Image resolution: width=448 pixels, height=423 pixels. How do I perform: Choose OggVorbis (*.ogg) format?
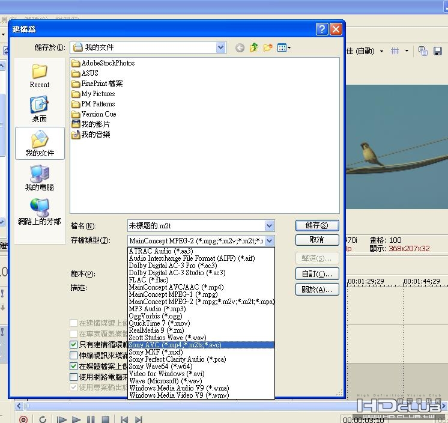(201, 316)
